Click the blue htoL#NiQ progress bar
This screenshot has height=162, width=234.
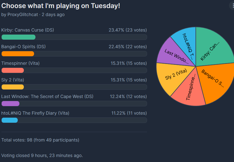(10, 120)
